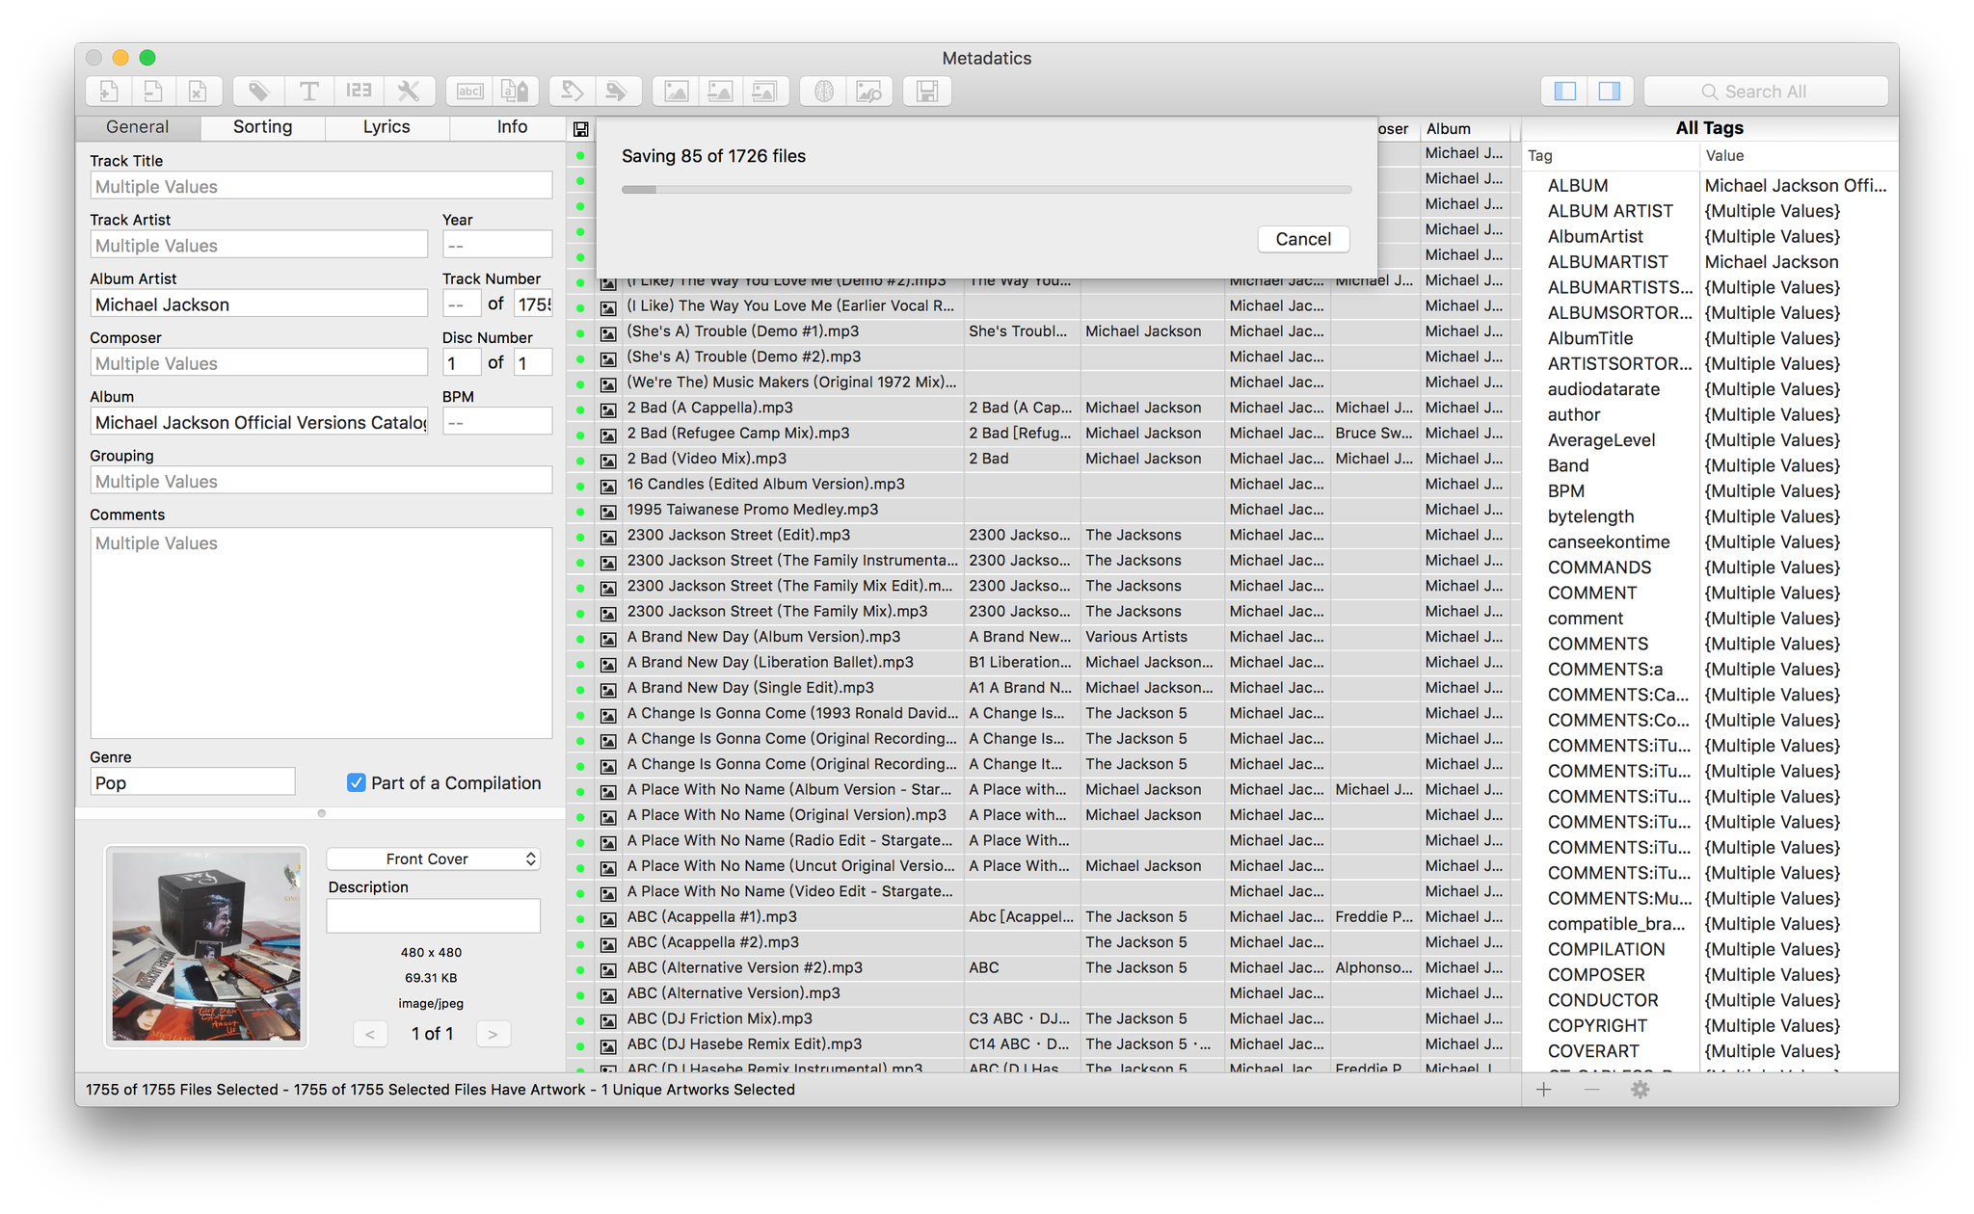Image resolution: width=1974 pixels, height=1214 pixels.
Task: Click the remove file toolbar icon
Action: 153,92
